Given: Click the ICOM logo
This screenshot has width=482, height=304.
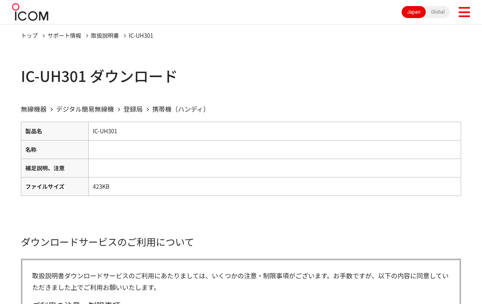Looking at the screenshot, I should [x=30, y=12].
